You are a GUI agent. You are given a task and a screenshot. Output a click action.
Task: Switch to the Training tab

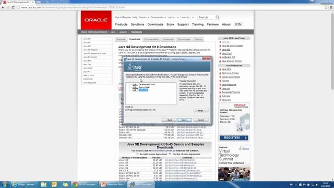(x=198, y=40)
